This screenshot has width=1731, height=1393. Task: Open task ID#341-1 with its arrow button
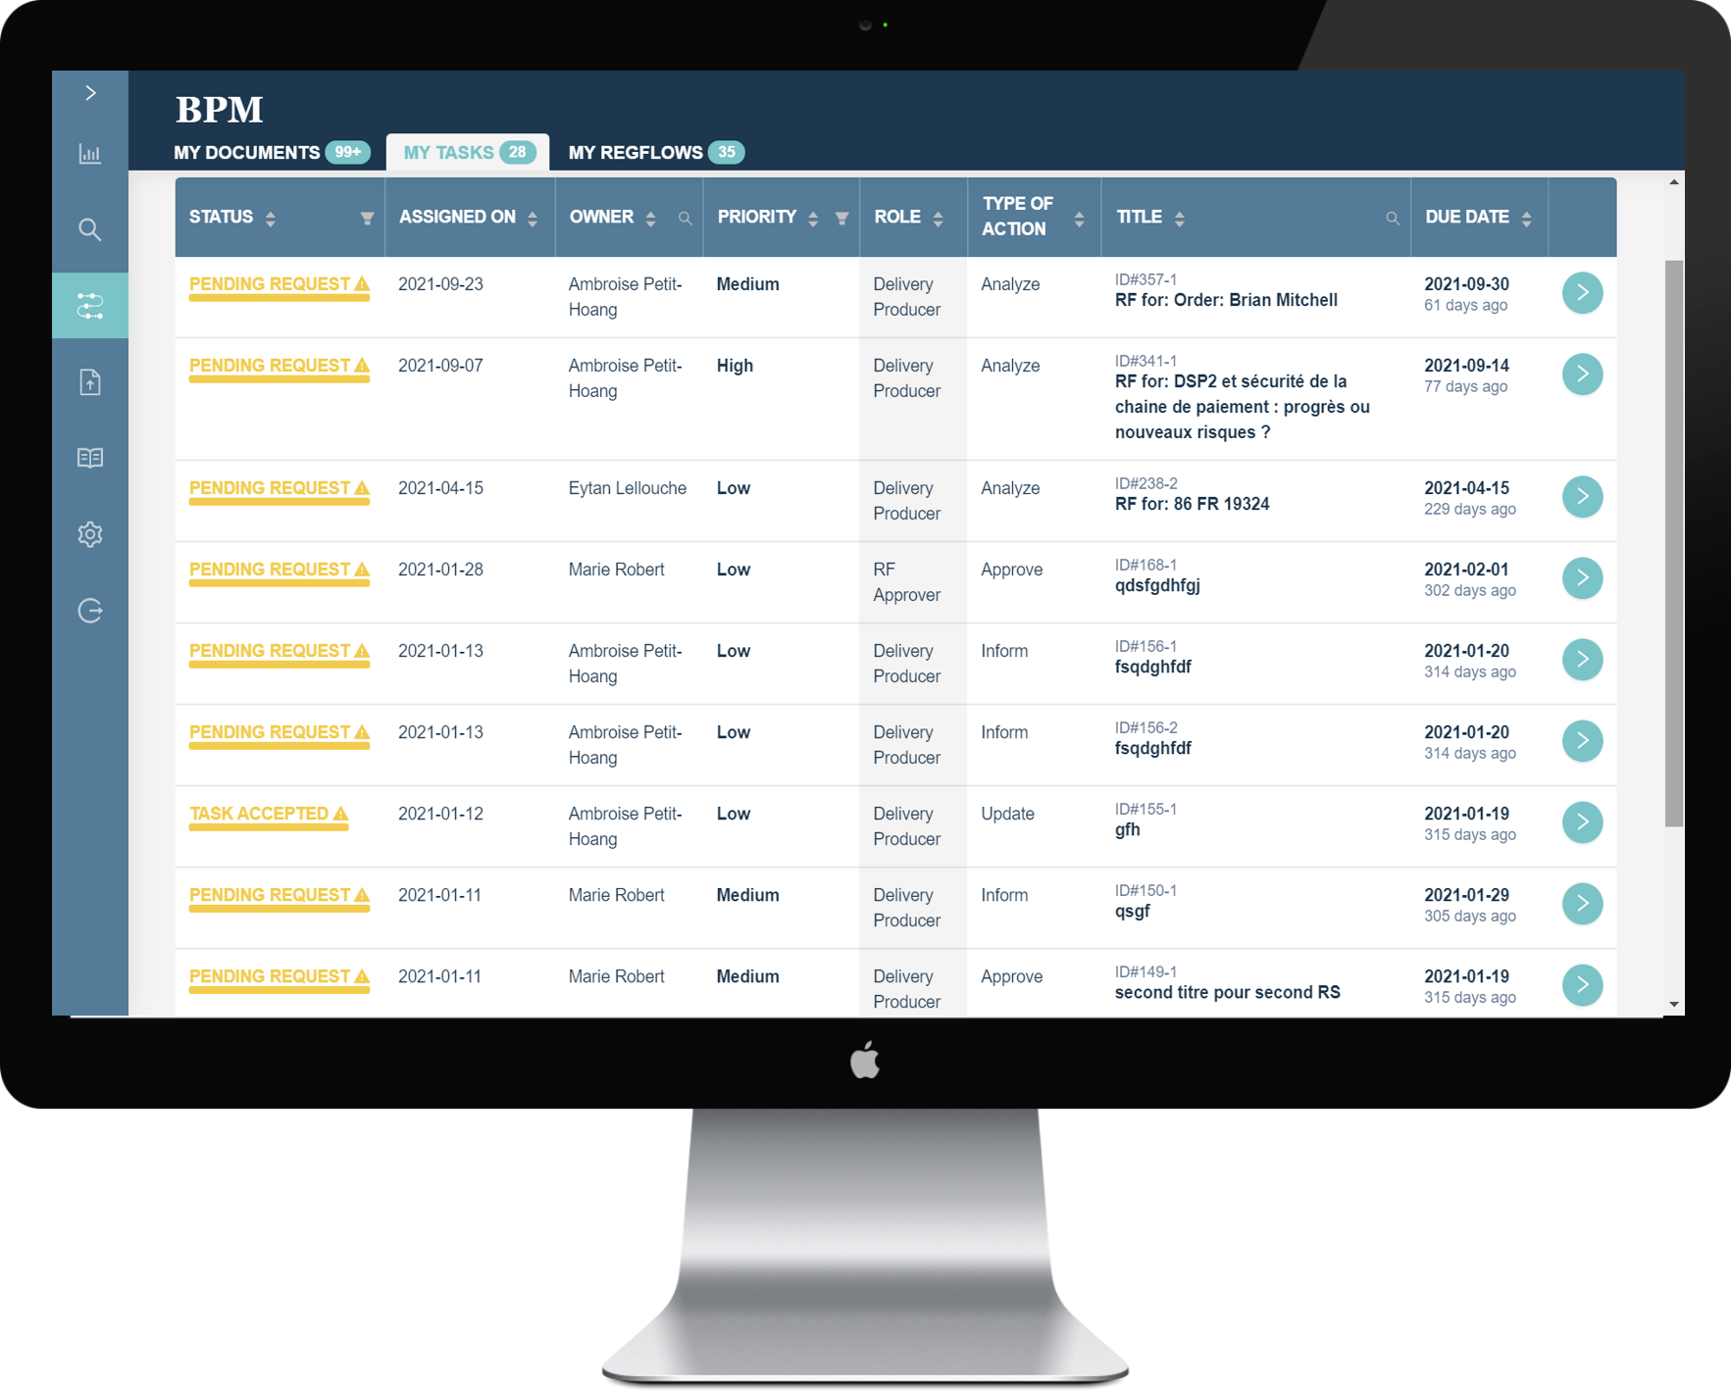tap(1582, 374)
